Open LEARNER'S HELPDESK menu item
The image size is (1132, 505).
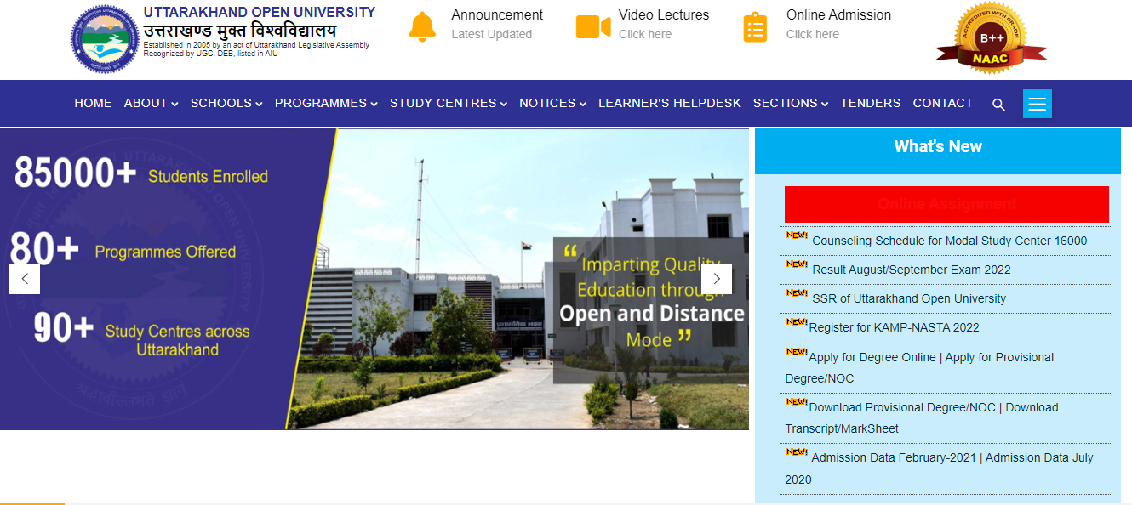click(670, 103)
